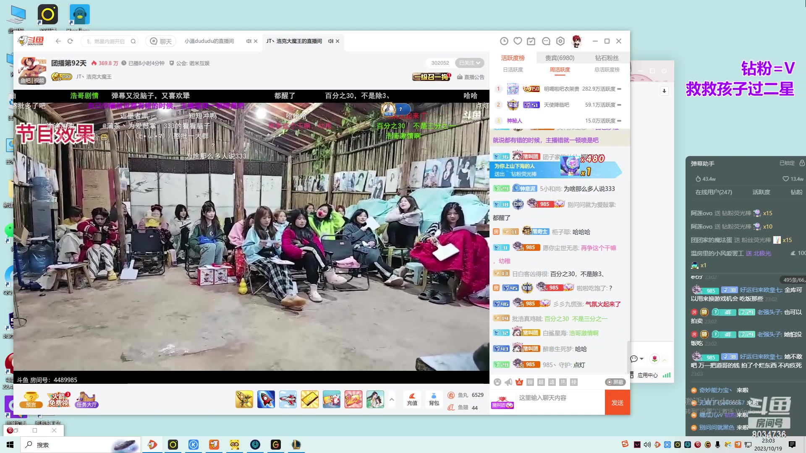Open the messages bubble icon in header
806x453 pixels.
pyautogui.click(x=546, y=41)
